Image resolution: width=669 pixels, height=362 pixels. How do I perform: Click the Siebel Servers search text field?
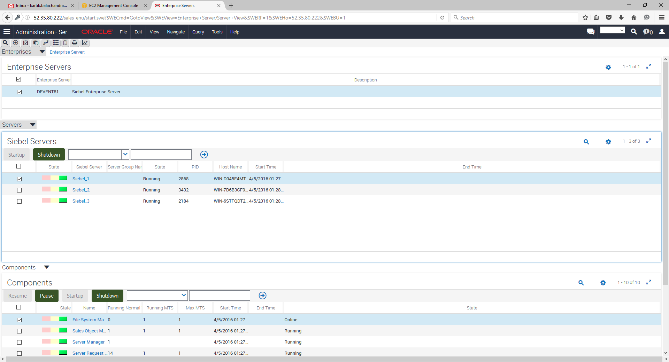[x=161, y=155]
